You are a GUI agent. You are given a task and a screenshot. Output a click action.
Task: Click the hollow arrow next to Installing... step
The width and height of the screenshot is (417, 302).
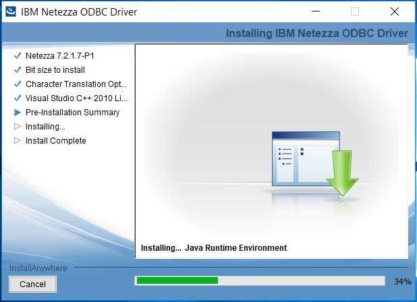(18, 127)
